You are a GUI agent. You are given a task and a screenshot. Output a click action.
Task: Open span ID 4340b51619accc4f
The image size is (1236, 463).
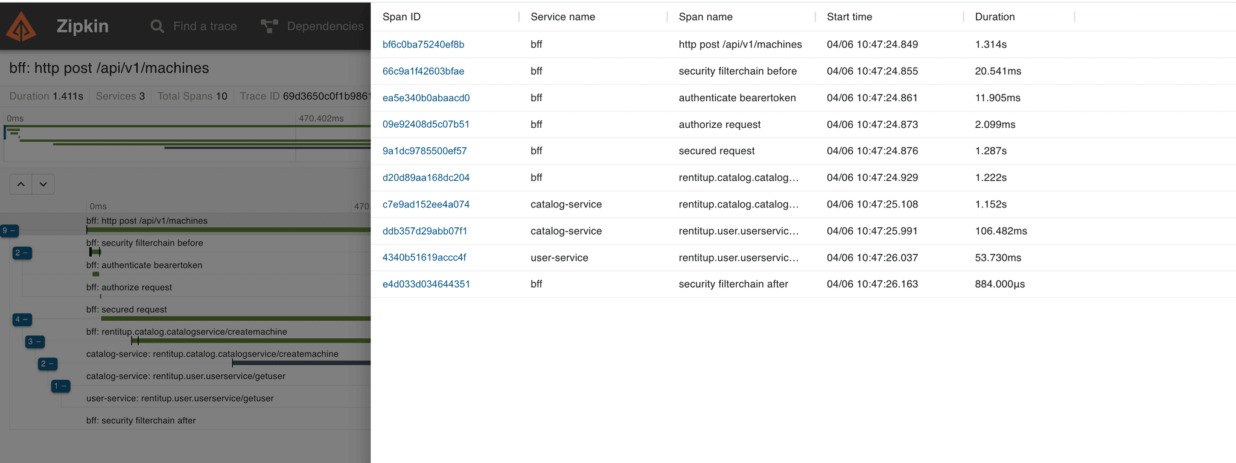[x=424, y=258]
